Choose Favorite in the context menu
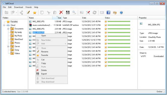 pos(52,55)
